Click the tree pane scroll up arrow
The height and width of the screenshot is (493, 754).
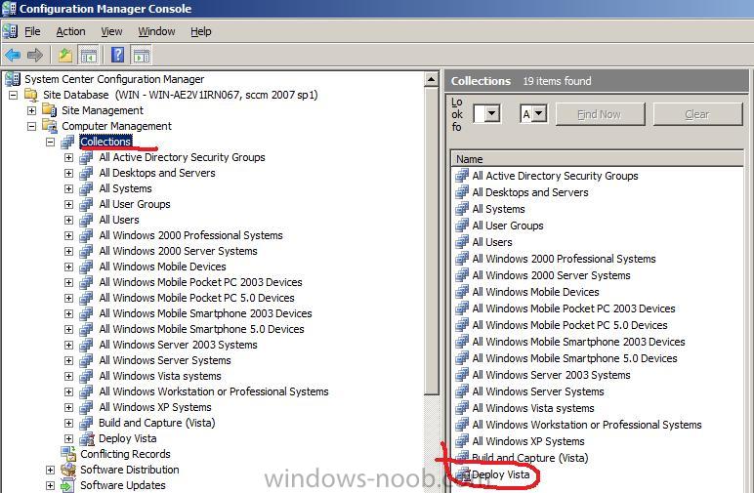[432, 80]
